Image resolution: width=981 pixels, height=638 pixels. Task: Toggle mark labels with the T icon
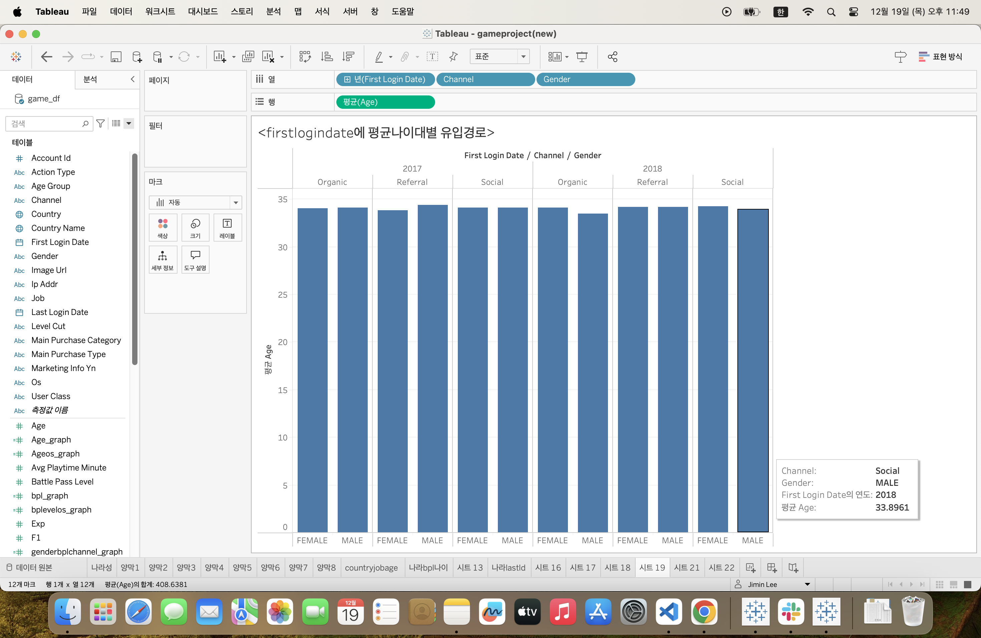pyautogui.click(x=432, y=56)
